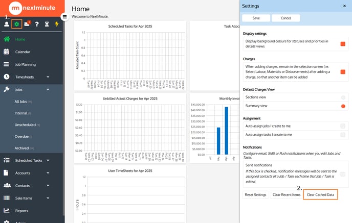The image size is (352, 223).
Task: Expand the Contacts menu chevron
Action: click(x=48, y=185)
